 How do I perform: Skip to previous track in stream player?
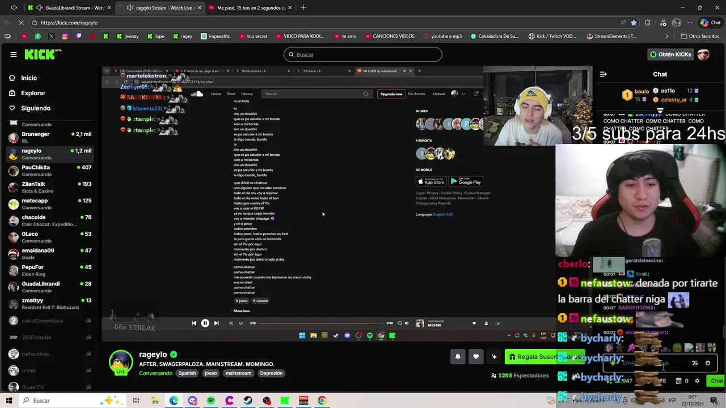click(194, 323)
